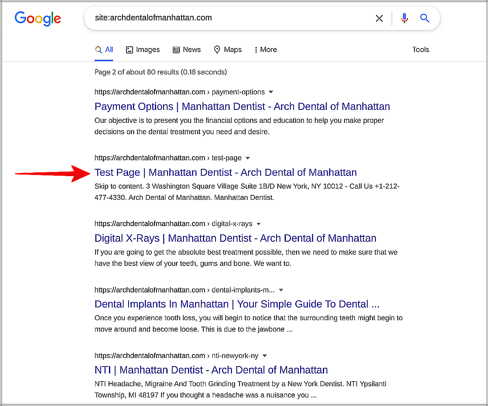Open Dental Implants In Manhattan result

click(x=237, y=304)
